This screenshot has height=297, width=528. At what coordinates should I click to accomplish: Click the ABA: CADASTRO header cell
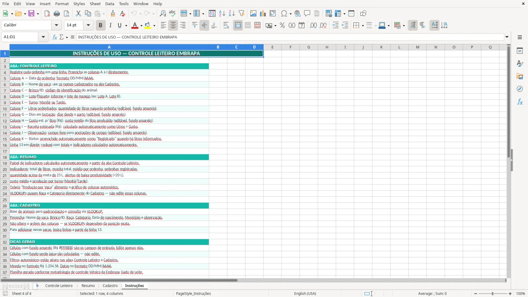pos(109,205)
